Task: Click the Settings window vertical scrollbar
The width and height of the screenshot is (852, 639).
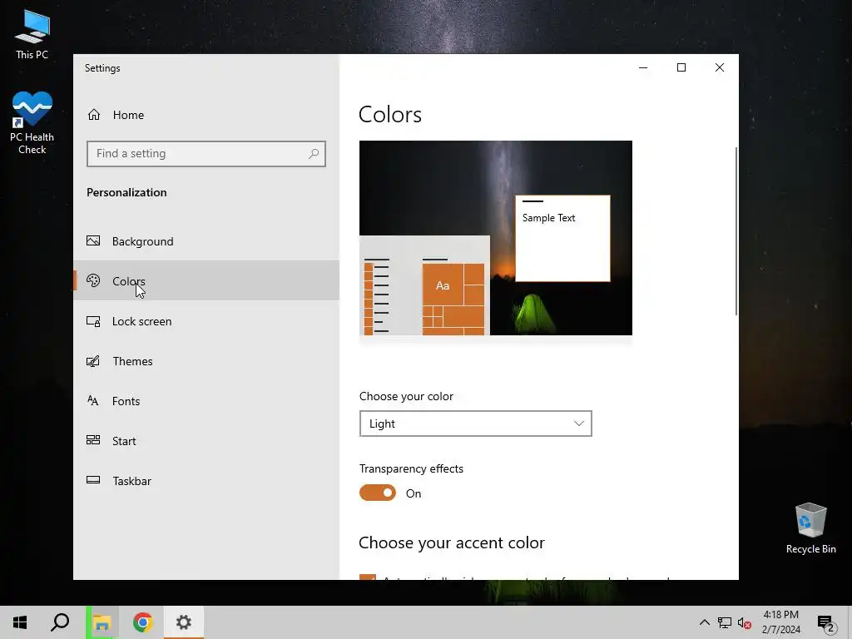Action: click(736, 231)
